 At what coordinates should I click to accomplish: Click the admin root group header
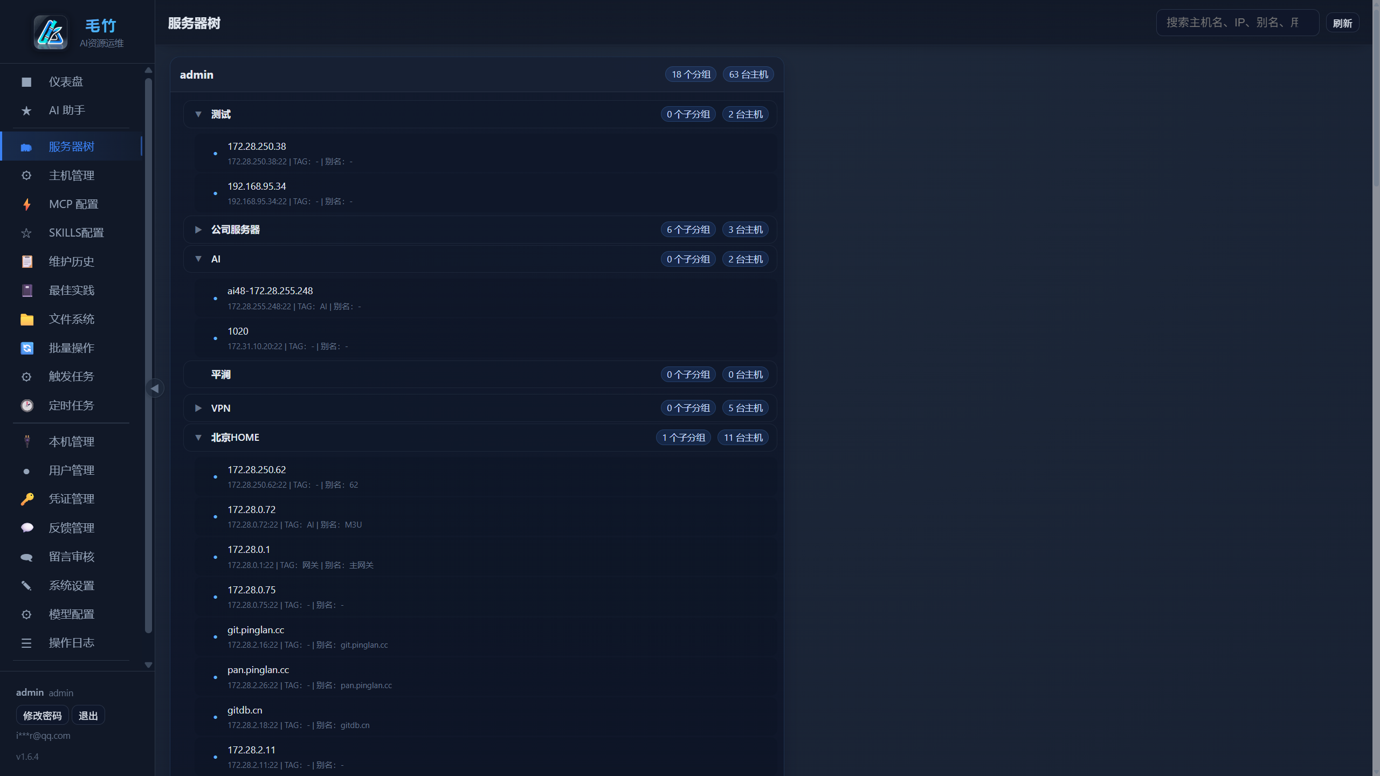(477, 74)
